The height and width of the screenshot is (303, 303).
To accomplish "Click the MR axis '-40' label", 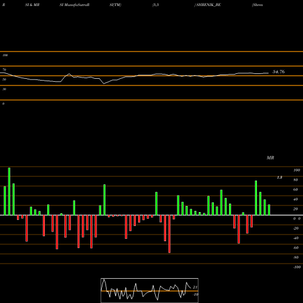I will 296,238.
